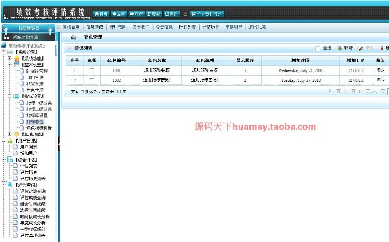
Task: Open 指标一级分类 in the tree
Action: 39,103
